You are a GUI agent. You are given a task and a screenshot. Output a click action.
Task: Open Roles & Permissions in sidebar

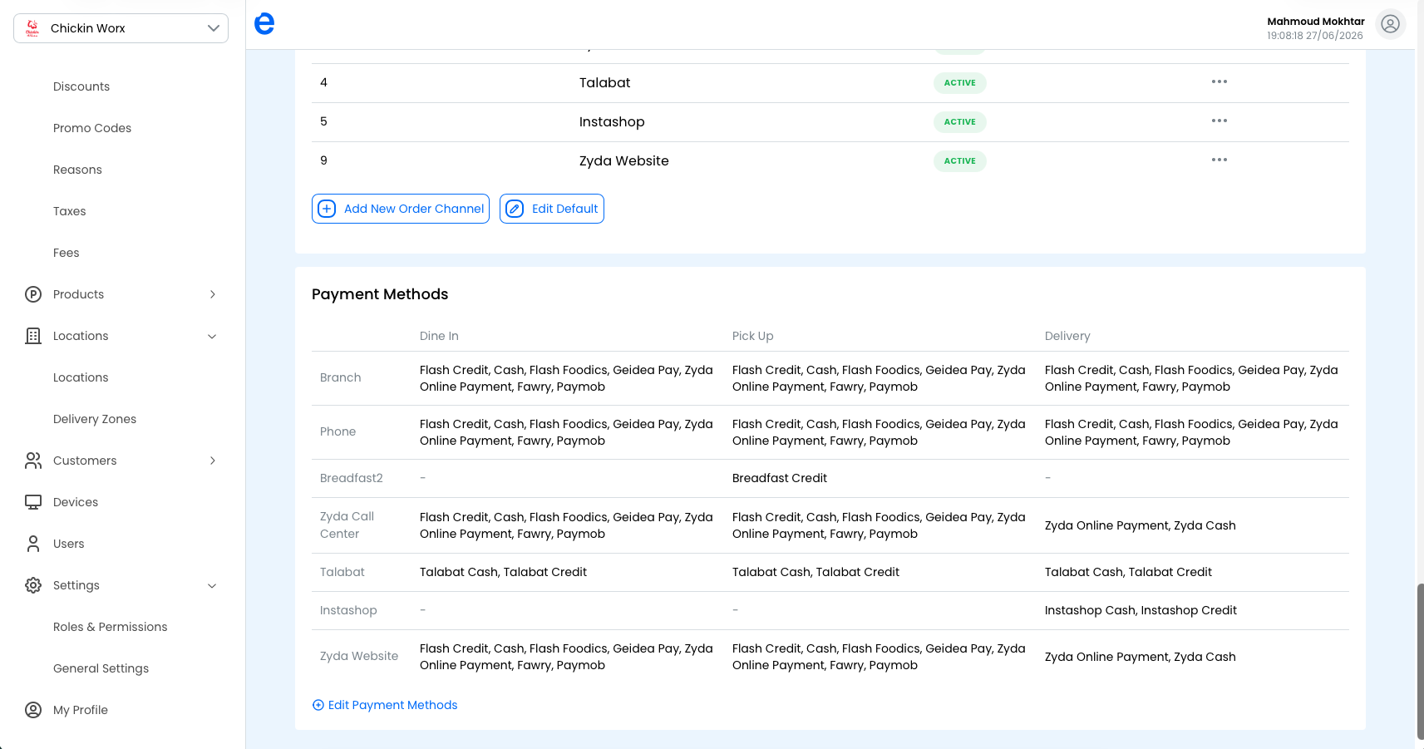coord(111,627)
